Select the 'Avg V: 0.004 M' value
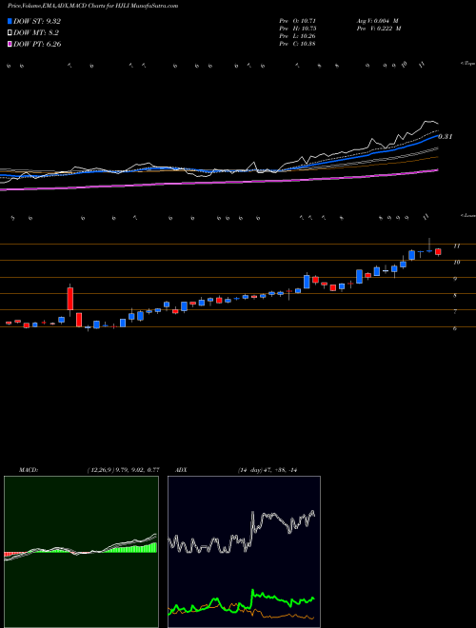This screenshot has height=628, width=476. (x=377, y=21)
